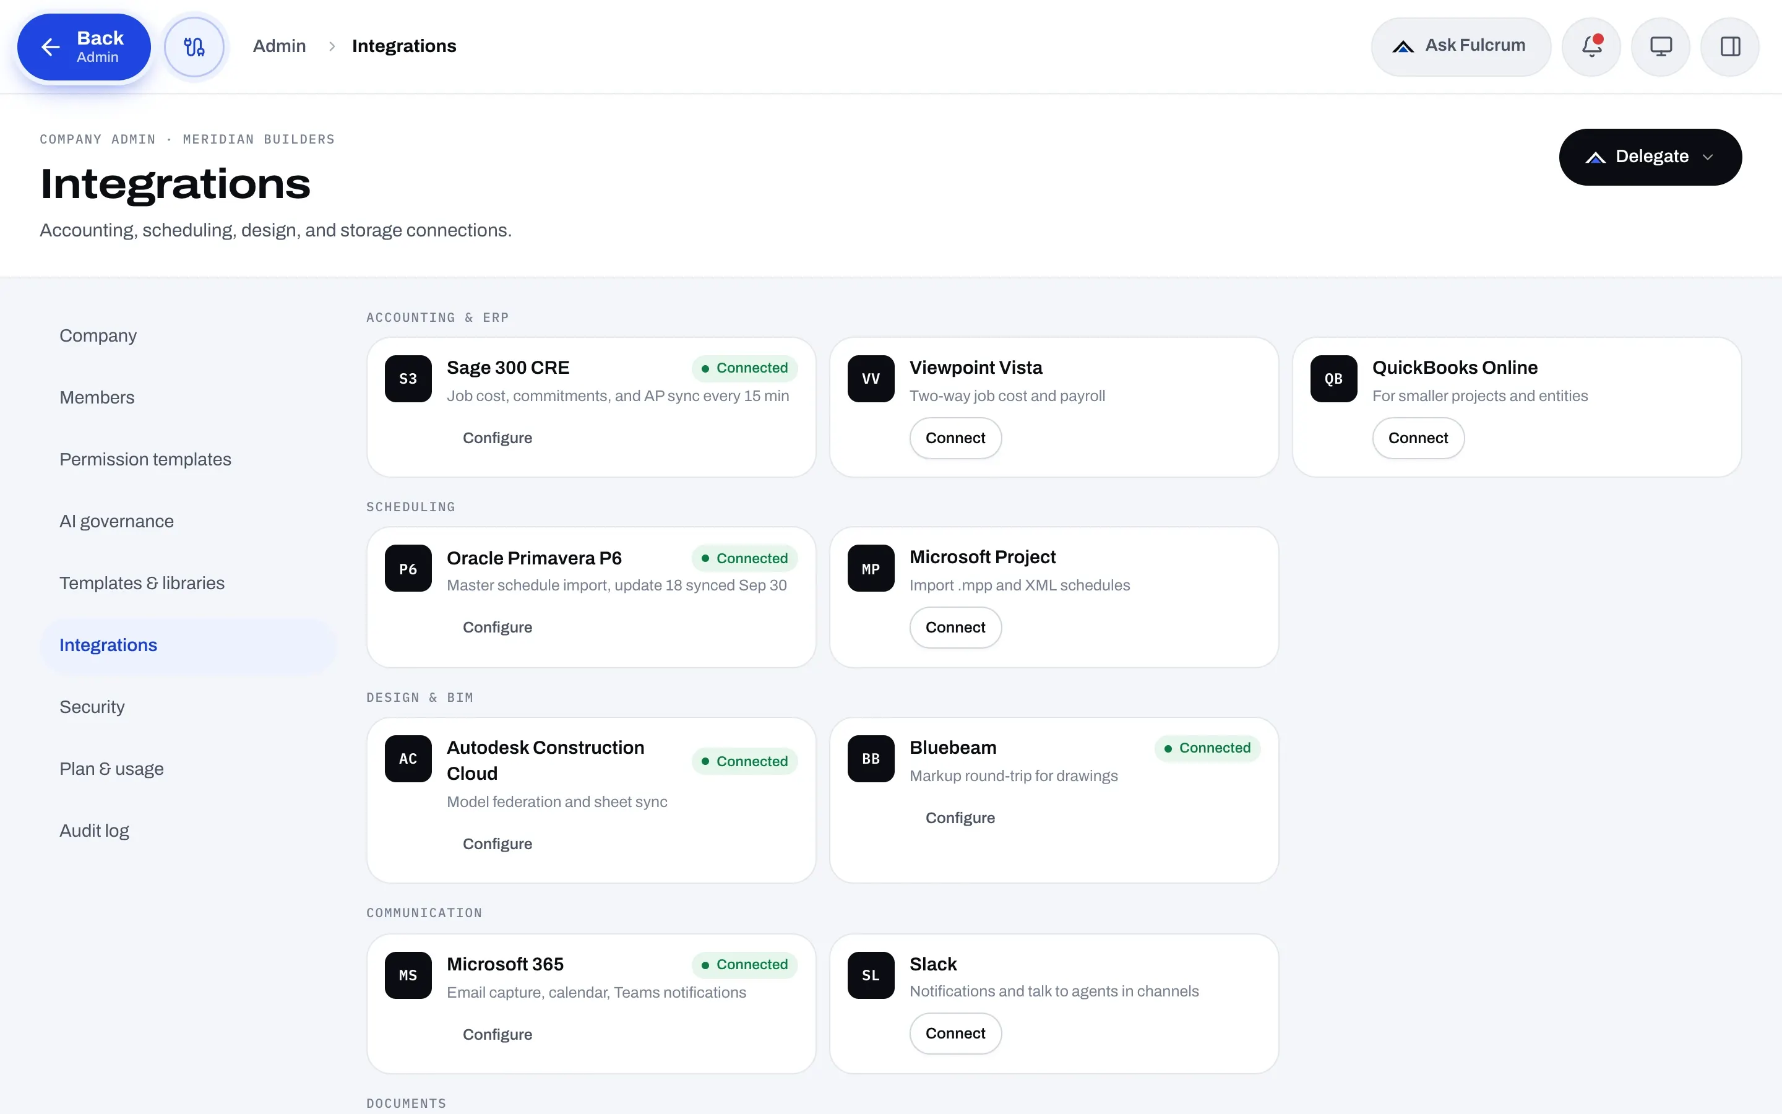
Task: Open Audit log in the sidebar
Action: click(x=187, y=831)
